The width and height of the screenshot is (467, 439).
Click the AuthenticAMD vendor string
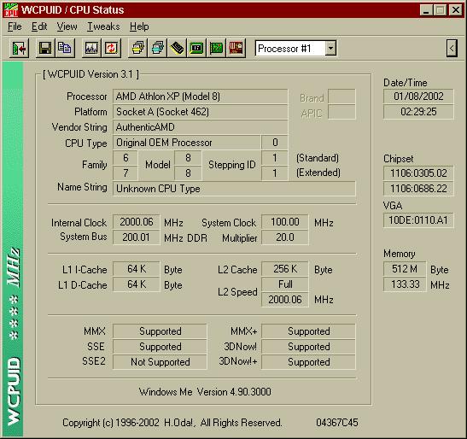(200, 127)
